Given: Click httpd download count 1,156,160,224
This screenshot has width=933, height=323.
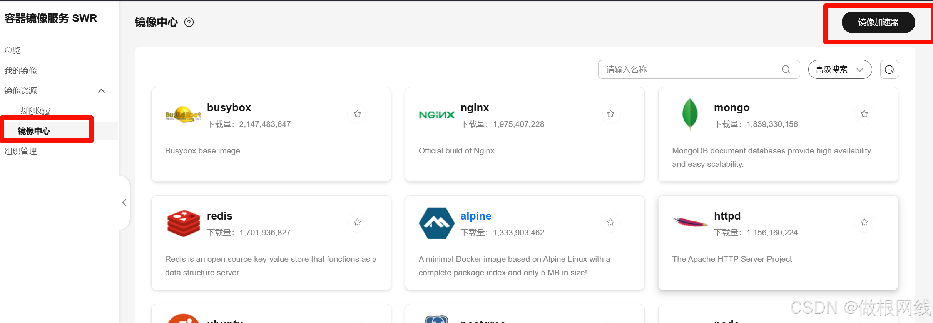Looking at the screenshot, I should click(772, 233).
